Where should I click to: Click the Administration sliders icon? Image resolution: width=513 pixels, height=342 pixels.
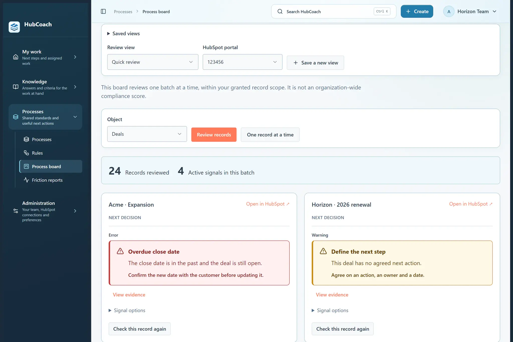coord(16,211)
